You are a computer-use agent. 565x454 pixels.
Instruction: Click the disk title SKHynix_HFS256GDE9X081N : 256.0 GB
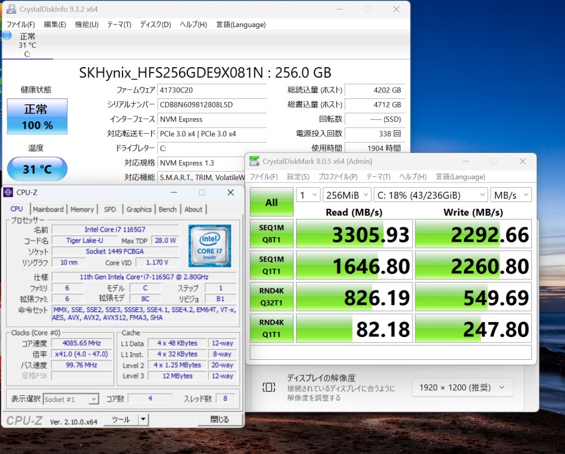click(x=205, y=73)
